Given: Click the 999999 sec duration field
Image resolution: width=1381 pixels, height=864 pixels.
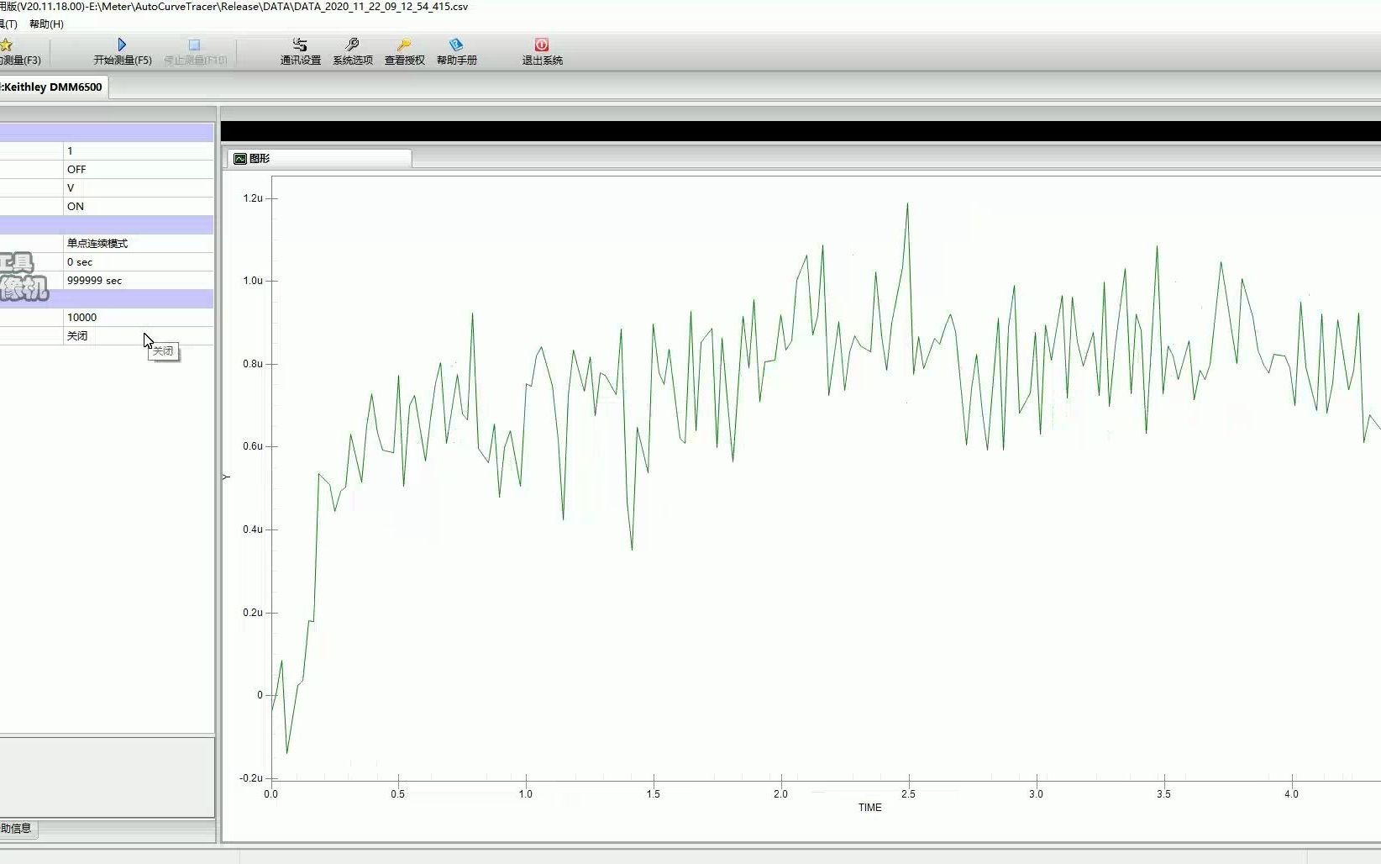Looking at the screenshot, I should tap(139, 281).
